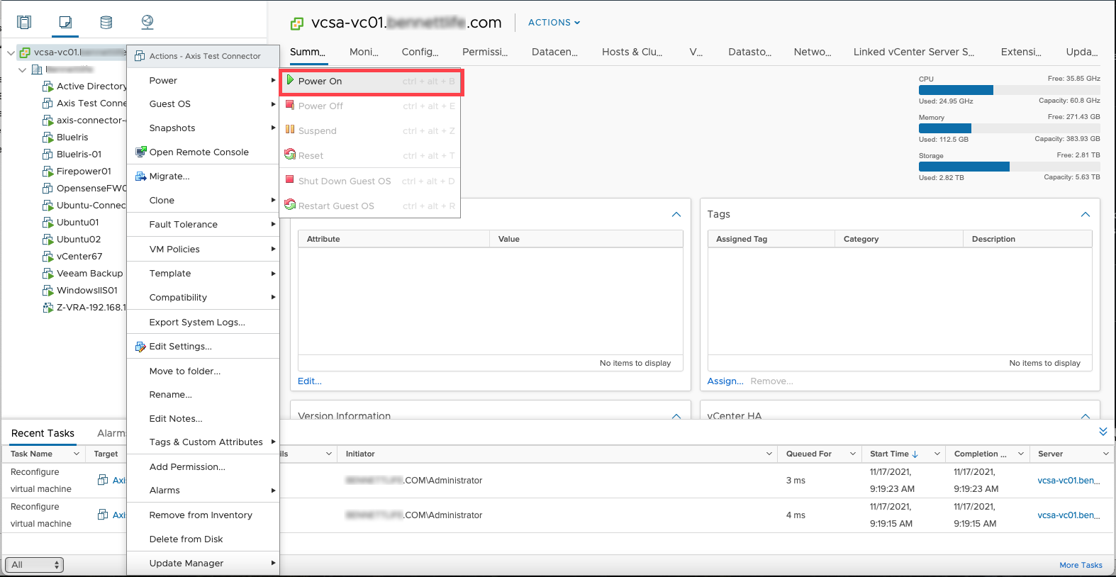The width and height of the screenshot is (1116, 577).
Task: Open Hosts and Clusters inventory view icon
Action: coord(24,22)
